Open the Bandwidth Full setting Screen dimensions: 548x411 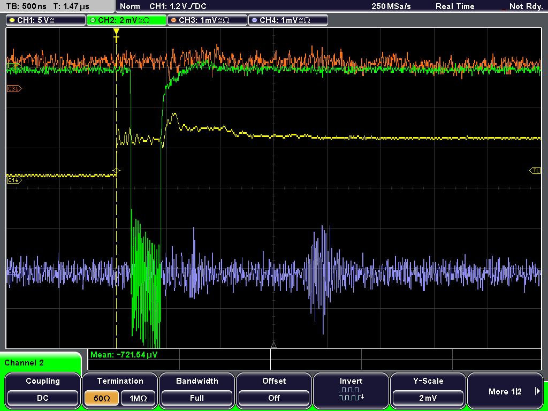pyautogui.click(x=197, y=390)
